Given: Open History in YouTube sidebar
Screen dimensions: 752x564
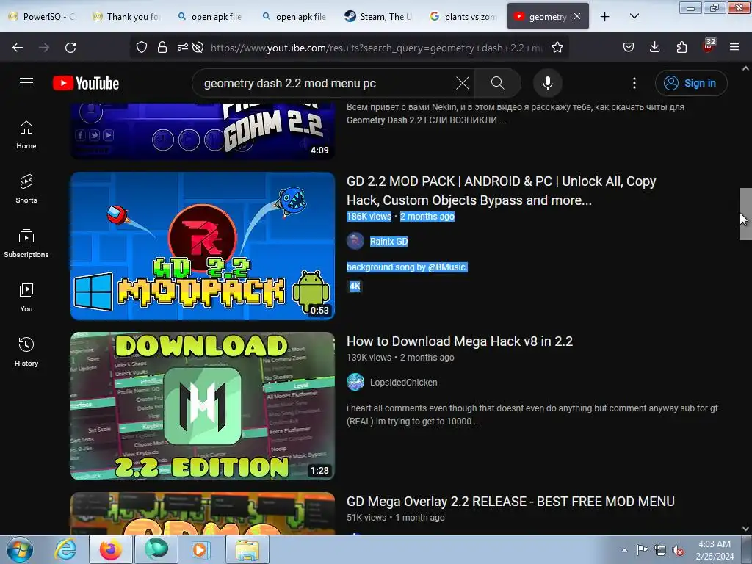Looking at the screenshot, I should (26, 352).
